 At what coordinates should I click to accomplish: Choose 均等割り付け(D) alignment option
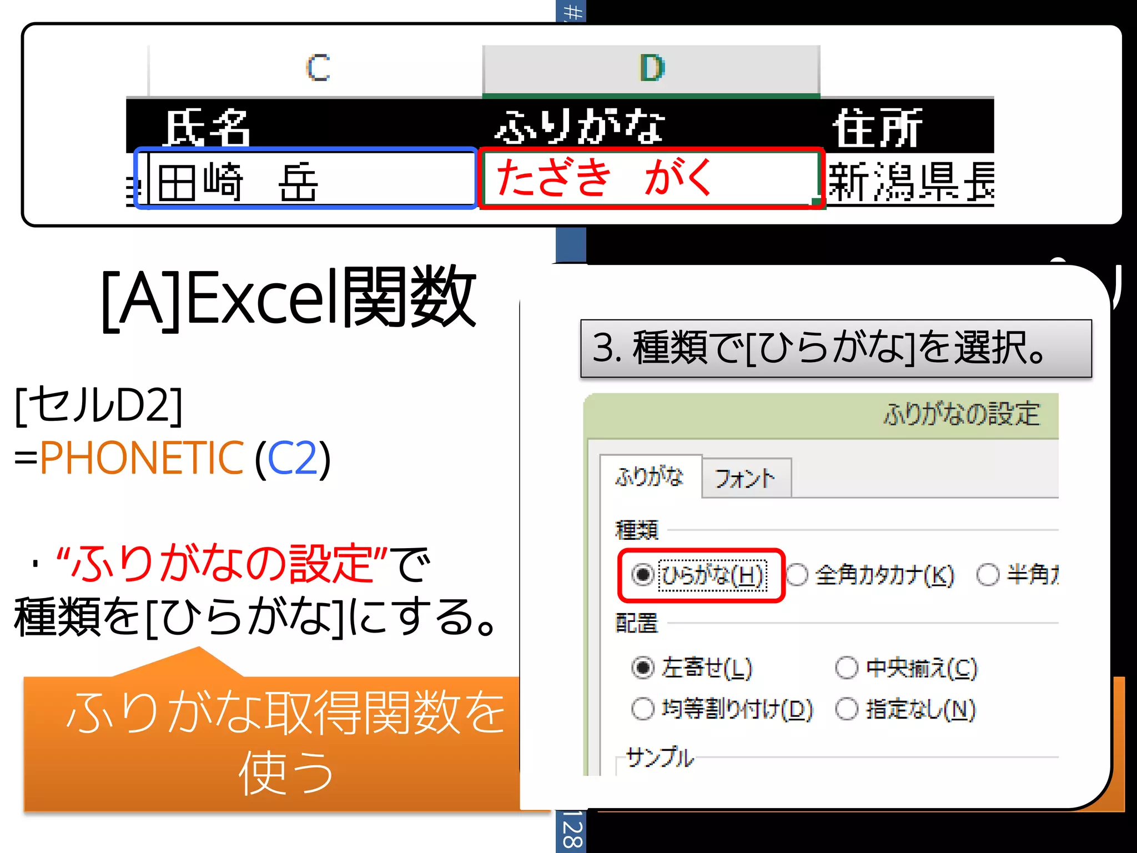click(x=722, y=709)
